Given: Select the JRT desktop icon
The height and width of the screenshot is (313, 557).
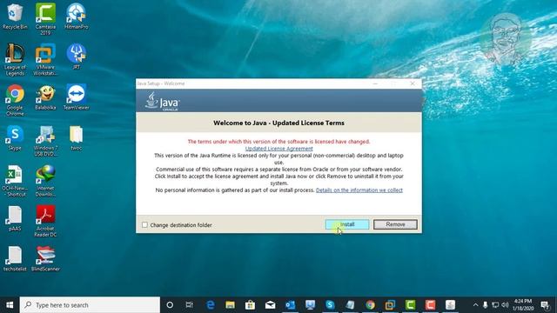Looking at the screenshot, I should pos(76,57).
